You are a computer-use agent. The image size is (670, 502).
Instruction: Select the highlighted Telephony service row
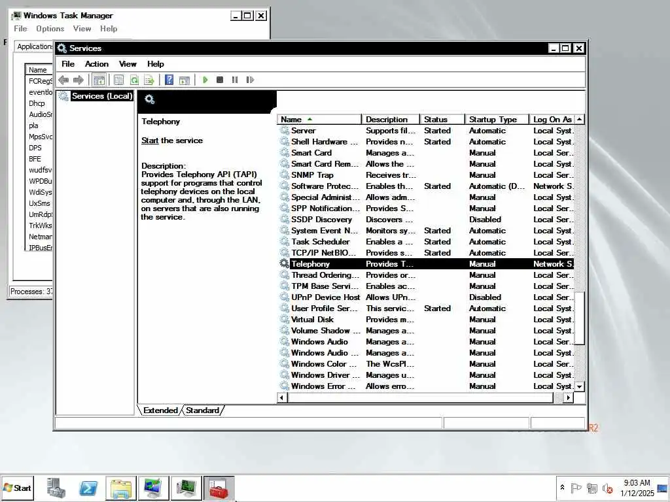pyautogui.click(x=425, y=264)
